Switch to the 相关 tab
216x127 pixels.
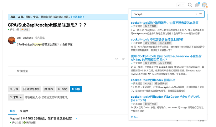click(24, 111)
